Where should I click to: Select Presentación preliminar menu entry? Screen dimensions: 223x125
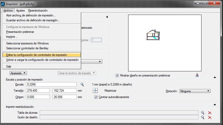click(42, 32)
